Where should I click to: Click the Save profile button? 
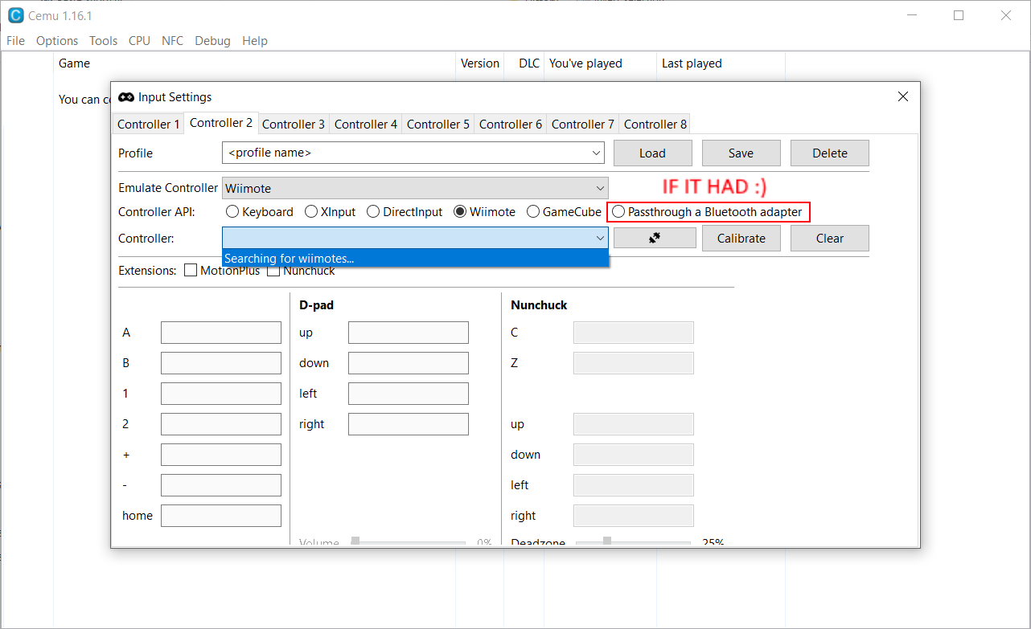coord(741,153)
